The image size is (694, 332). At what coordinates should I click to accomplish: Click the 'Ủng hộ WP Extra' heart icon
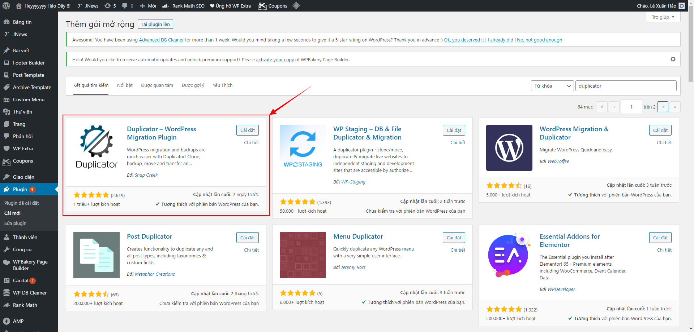click(212, 6)
